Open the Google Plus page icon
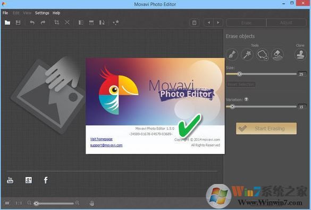311x210 pixels. tap(29, 180)
